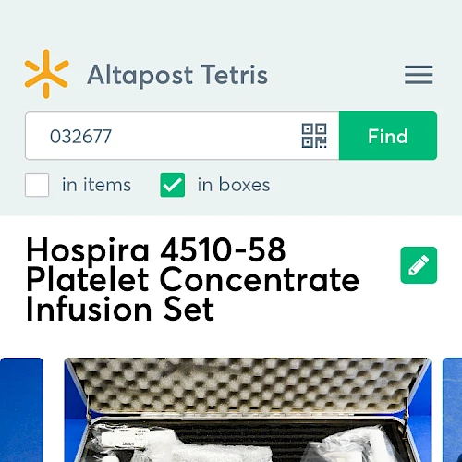The width and height of the screenshot is (462, 462).
Task: Show the next photo at right edge
Action: coord(452,409)
